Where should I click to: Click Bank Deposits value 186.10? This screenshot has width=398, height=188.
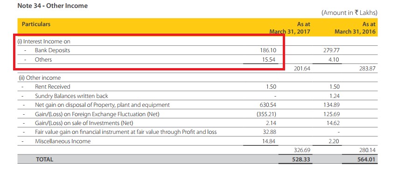(x=268, y=50)
